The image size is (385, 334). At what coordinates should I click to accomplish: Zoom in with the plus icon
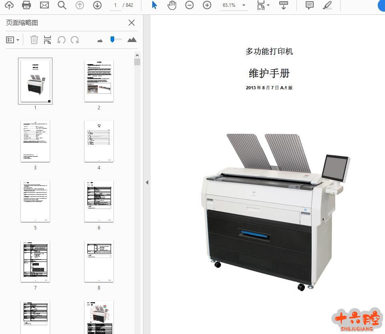[x=207, y=5]
